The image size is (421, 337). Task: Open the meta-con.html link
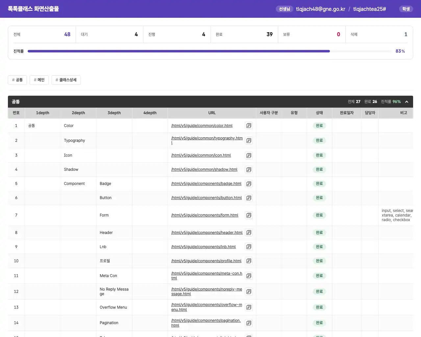(207, 276)
